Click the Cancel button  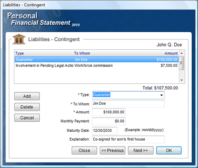click(27, 118)
